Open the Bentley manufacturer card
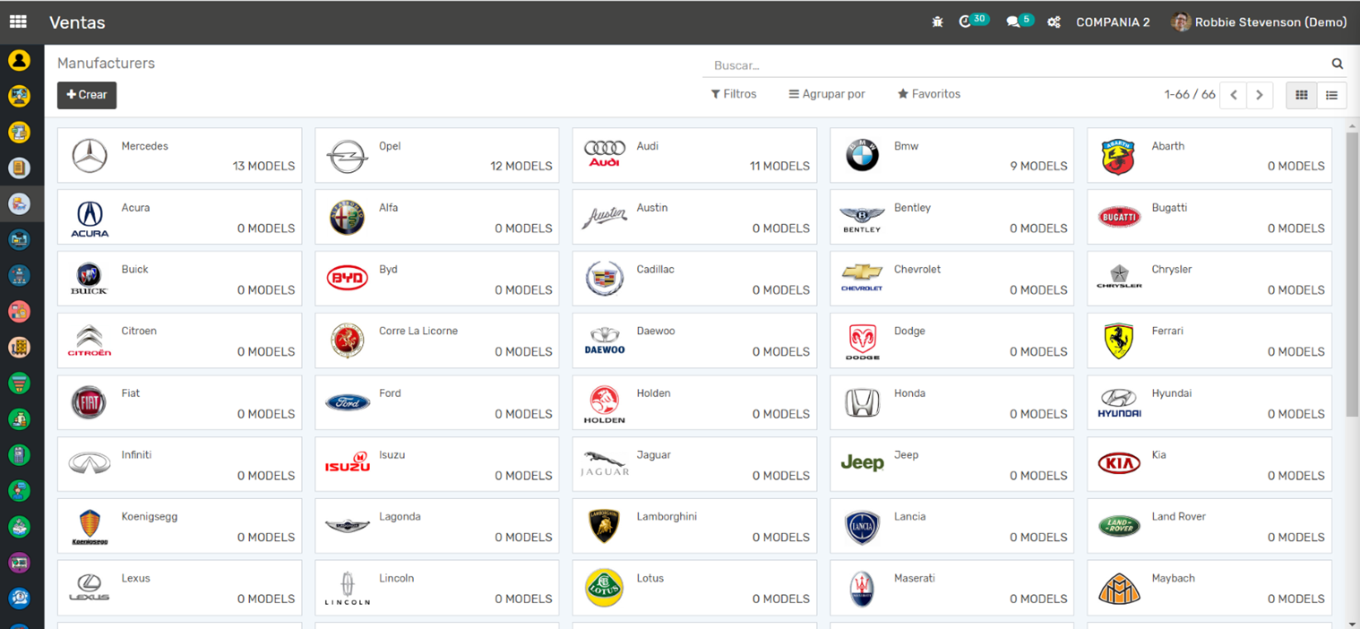The width and height of the screenshot is (1360, 629). pyautogui.click(x=951, y=217)
